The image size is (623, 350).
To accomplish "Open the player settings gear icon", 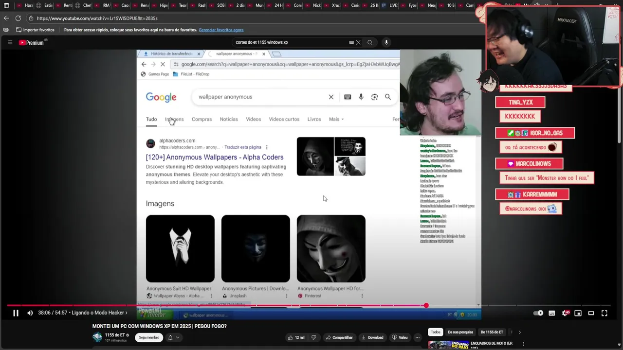I will click(565, 313).
